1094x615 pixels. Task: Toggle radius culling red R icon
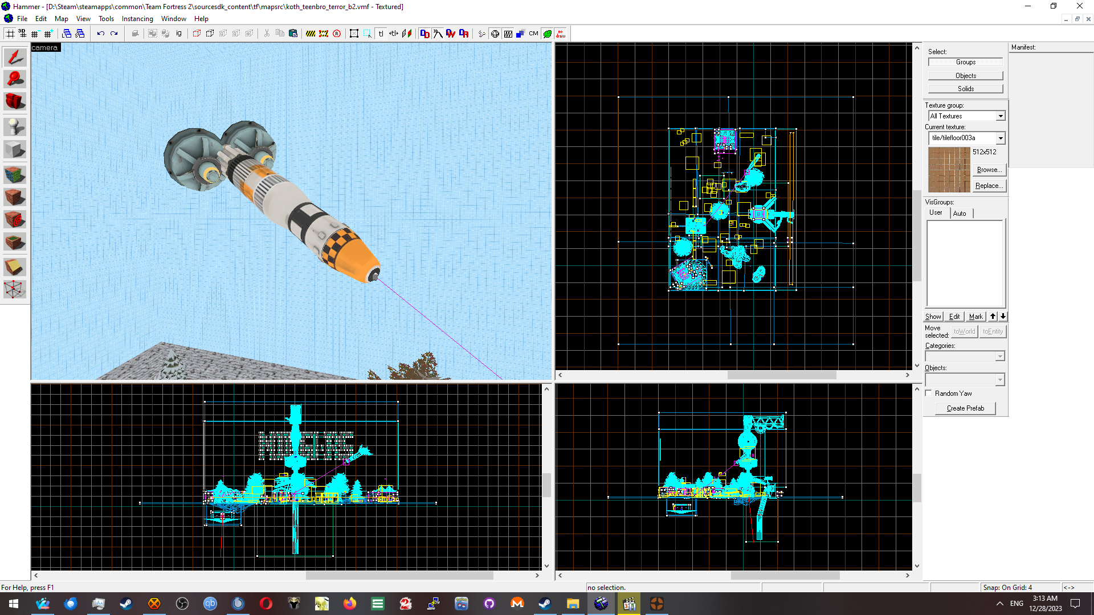pyautogui.click(x=337, y=34)
